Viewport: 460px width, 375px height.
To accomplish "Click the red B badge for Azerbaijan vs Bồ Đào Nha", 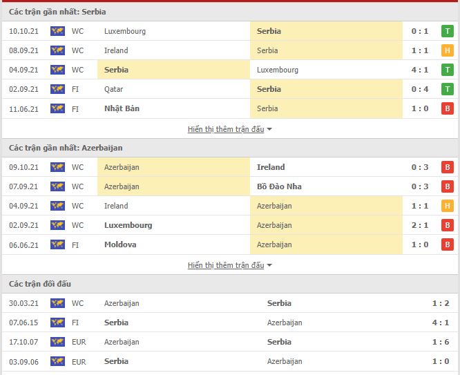I will [447, 186].
